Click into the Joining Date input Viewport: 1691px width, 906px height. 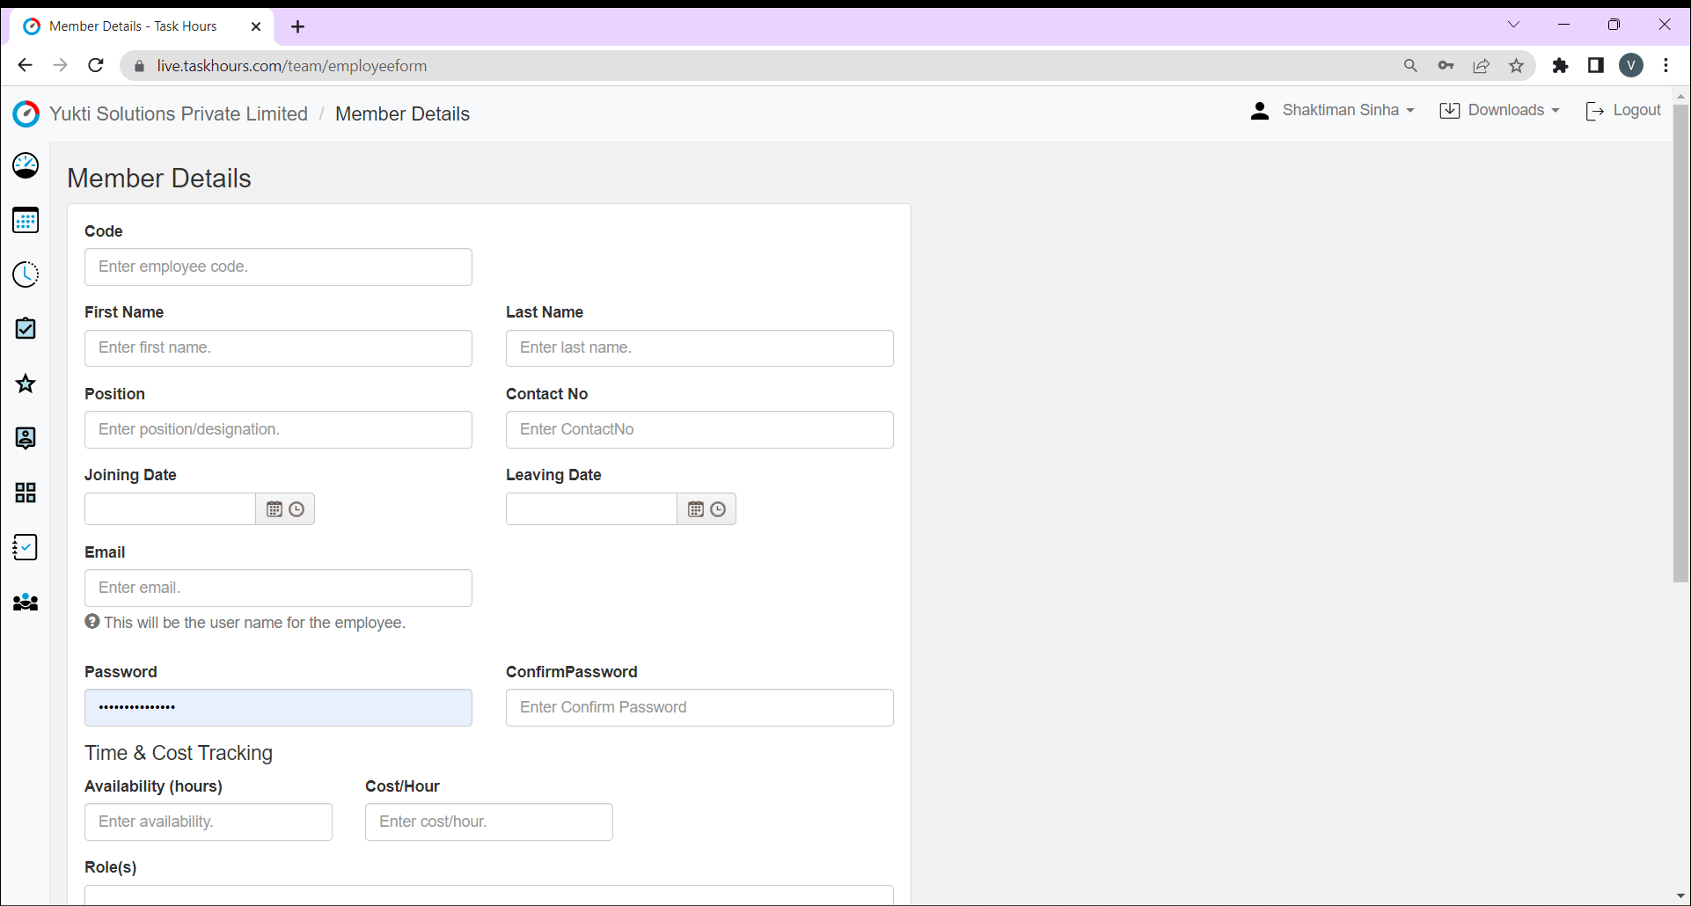[170, 509]
